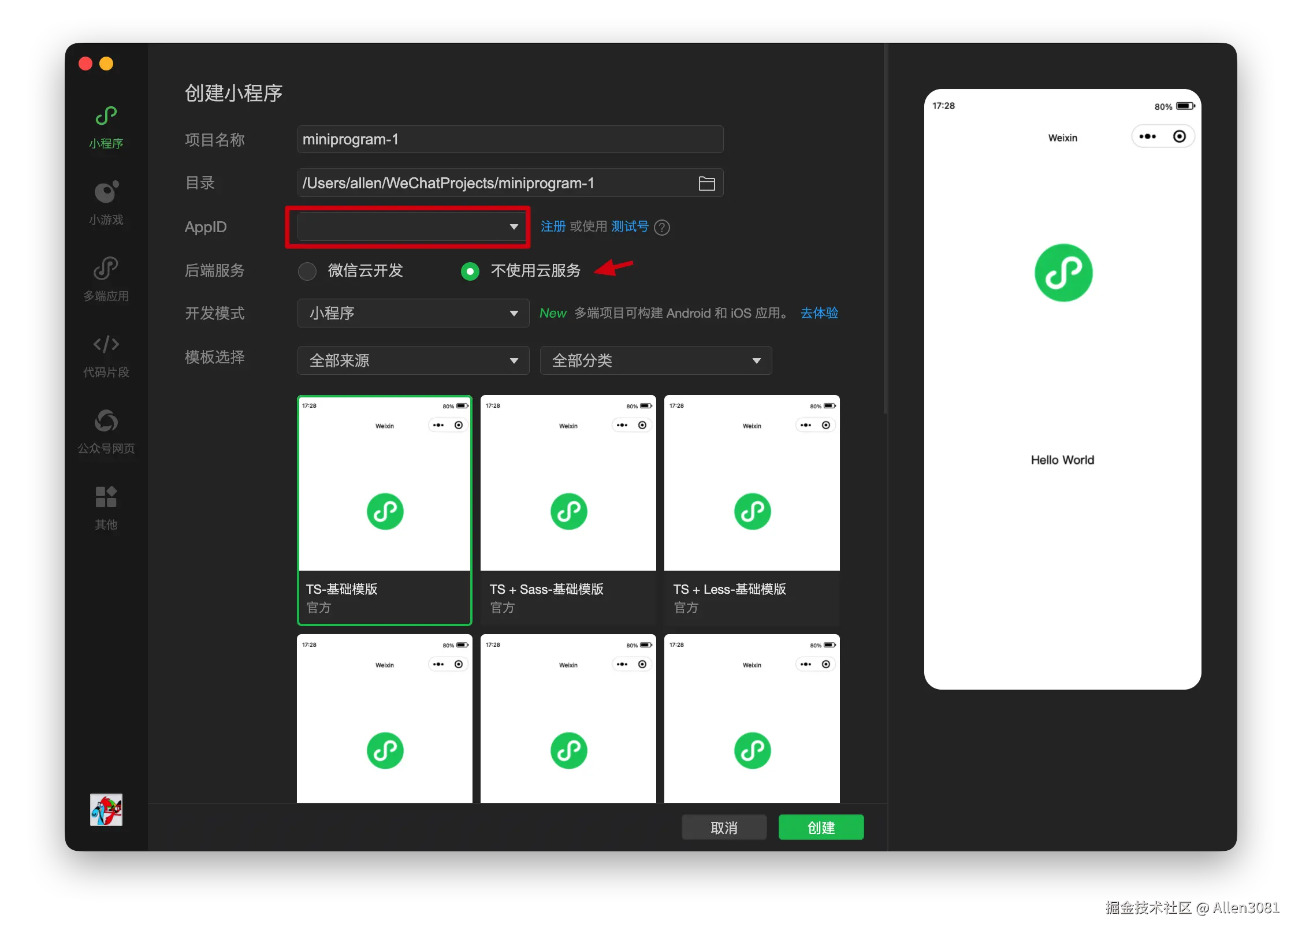Click the user avatar at sidebar bottom

click(106, 810)
